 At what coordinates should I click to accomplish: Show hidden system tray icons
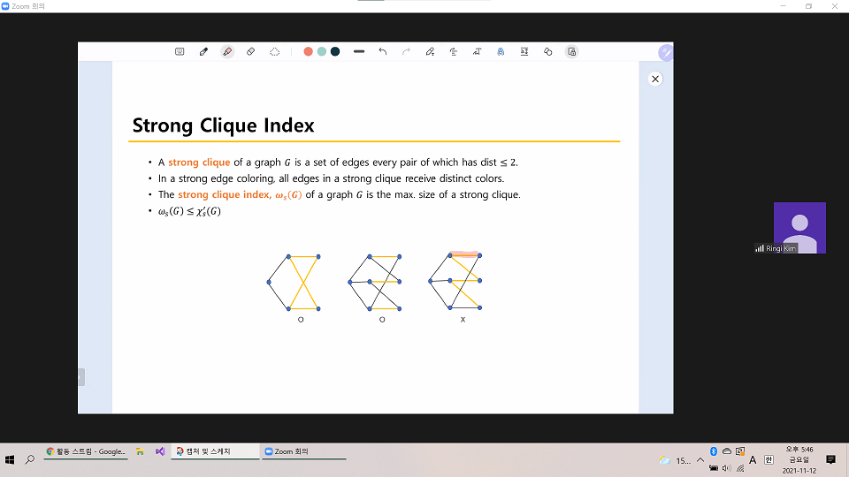pyautogui.click(x=700, y=460)
